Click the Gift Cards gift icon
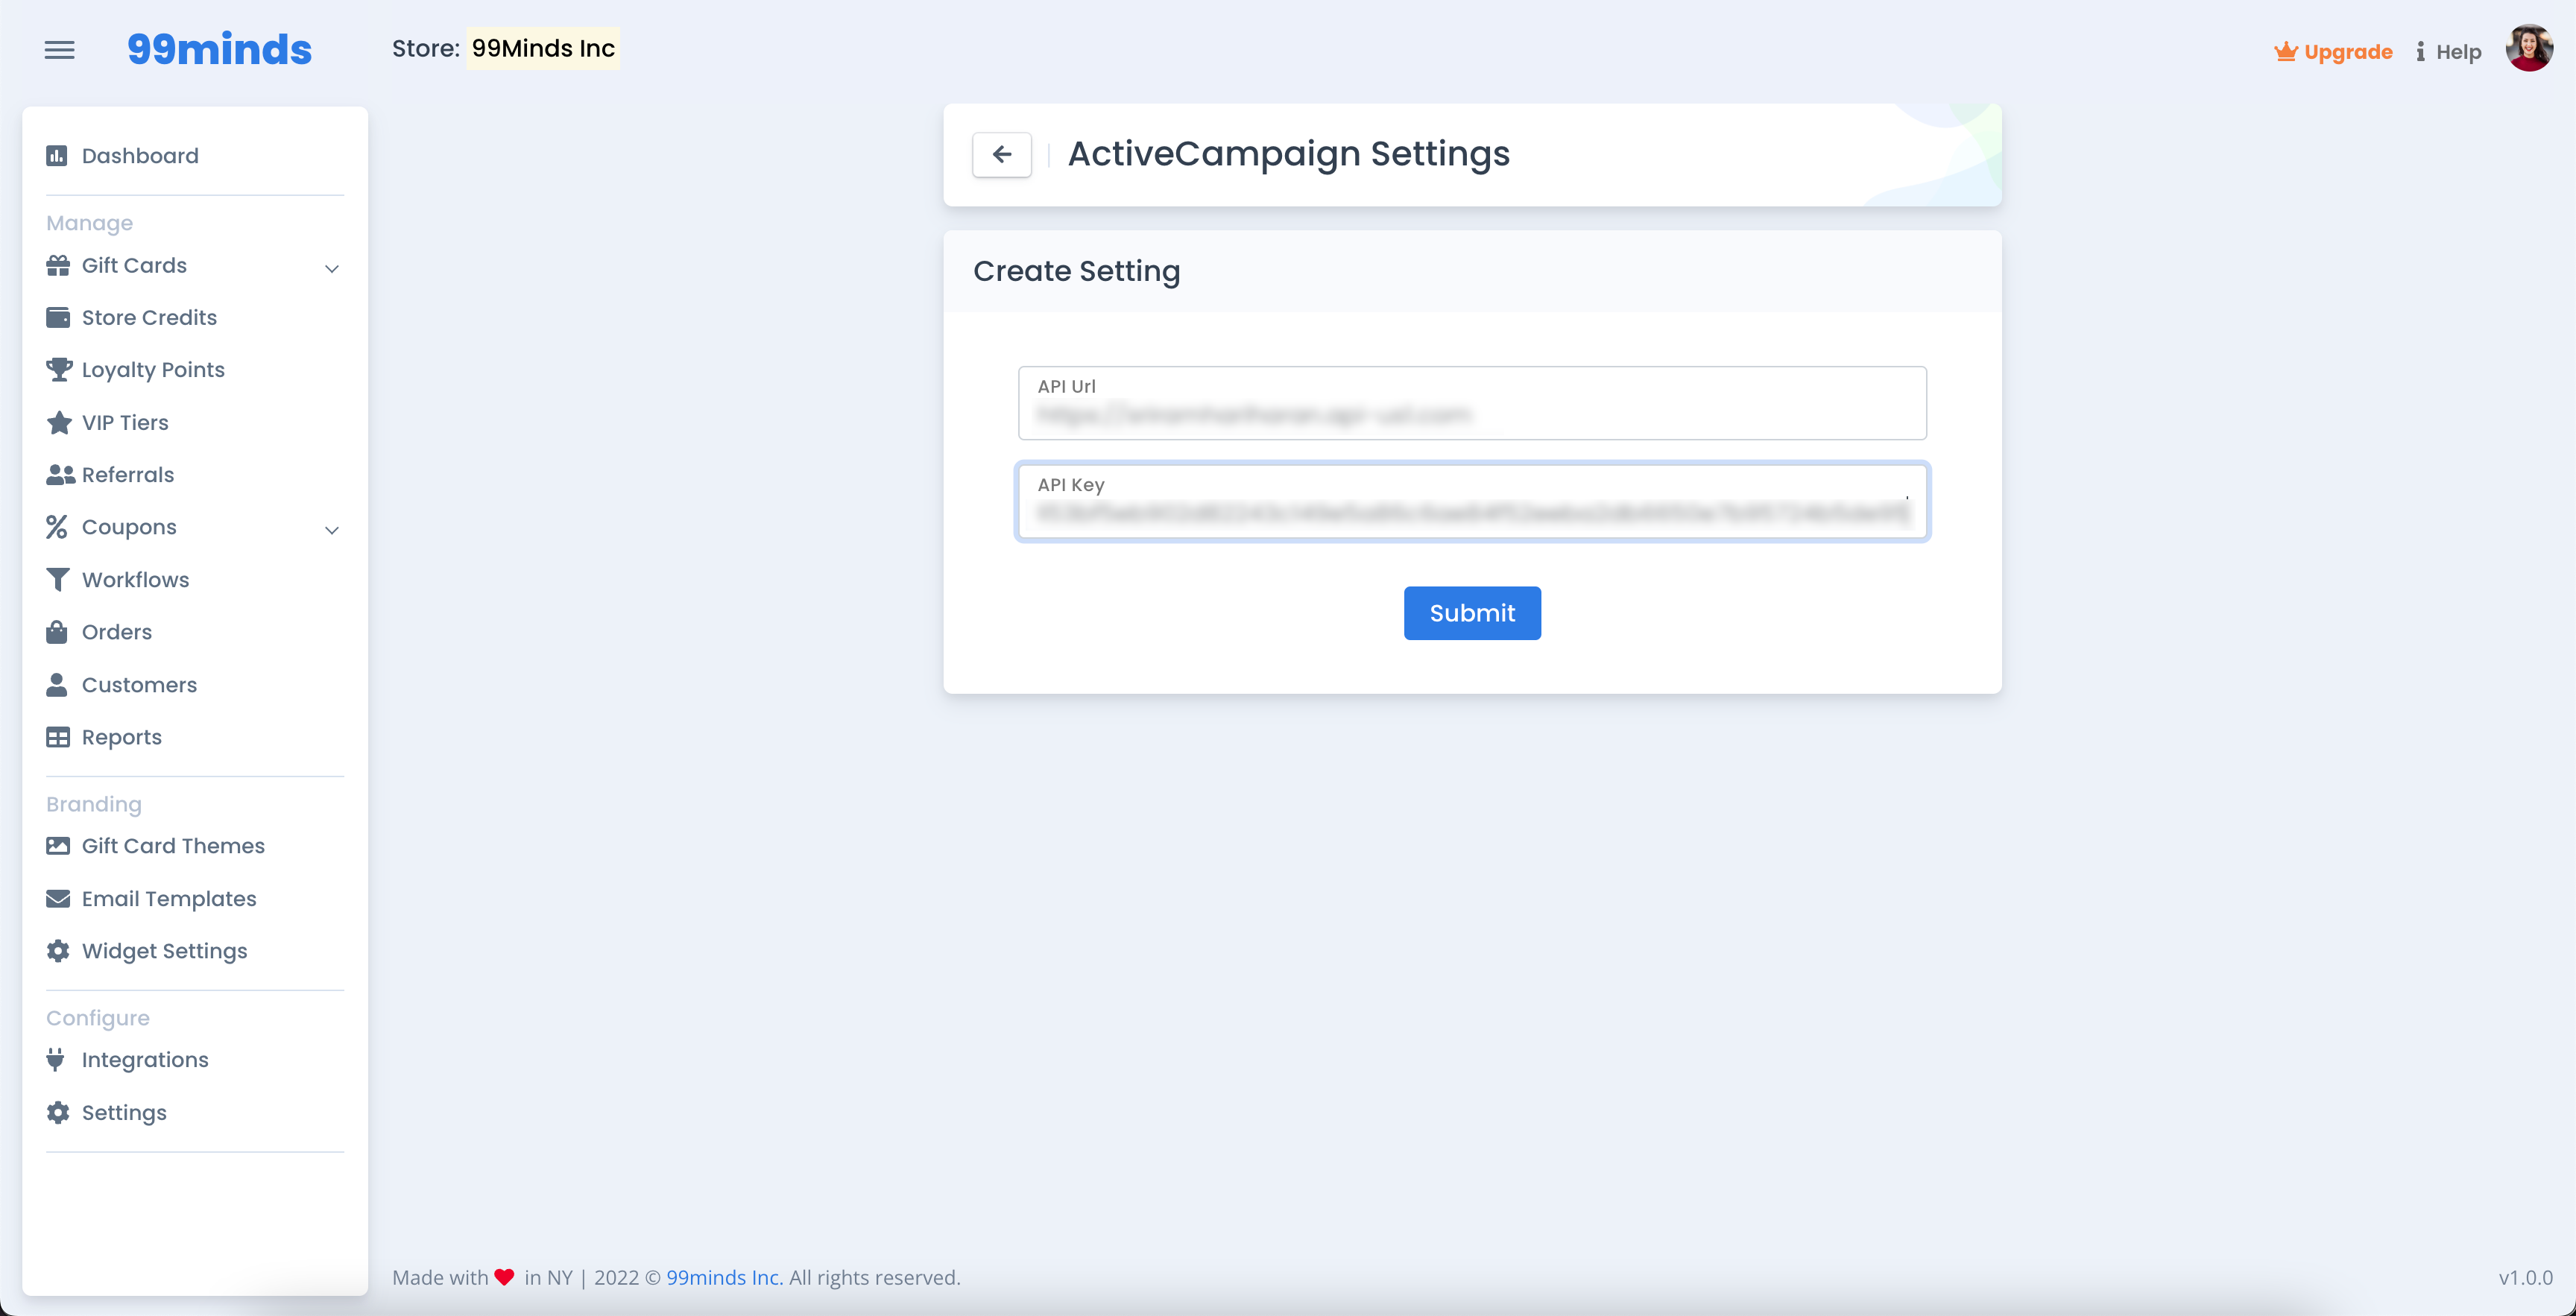The image size is (2576, 1316). pos(58,265)
